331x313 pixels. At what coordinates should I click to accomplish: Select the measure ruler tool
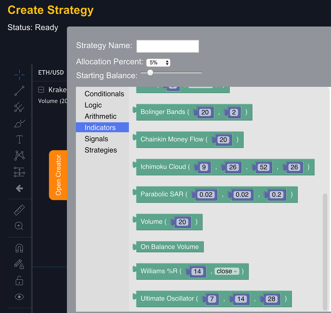click(x=19, y=210)
